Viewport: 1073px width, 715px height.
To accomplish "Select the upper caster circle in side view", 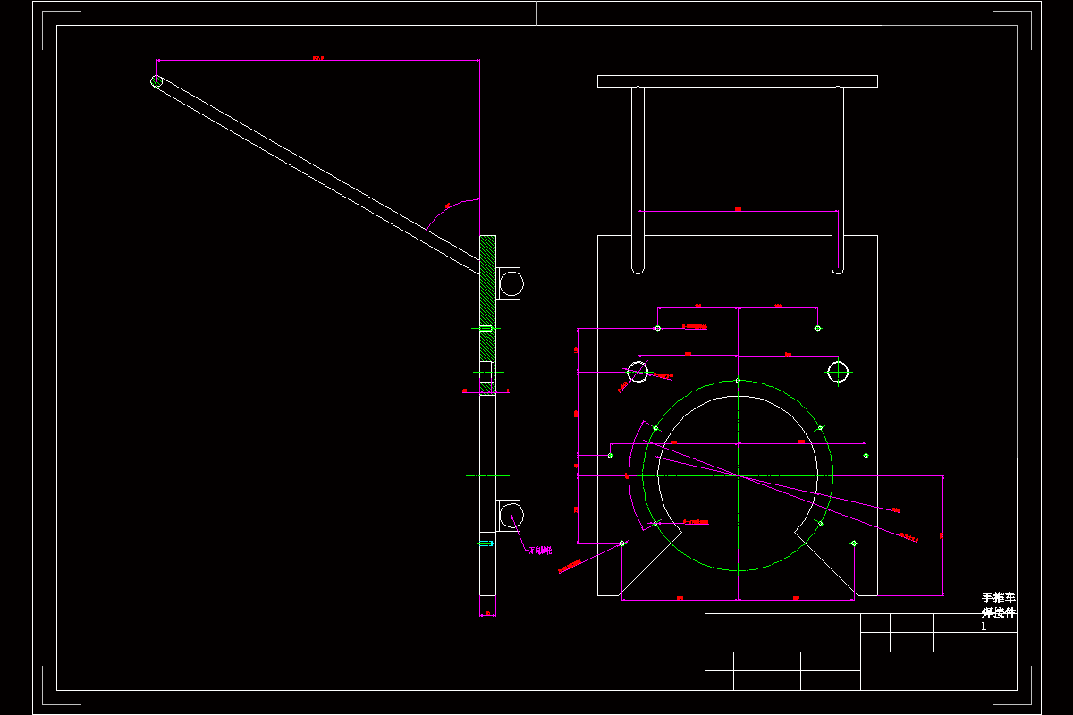I will pyautogui.click(x=511, y=284).
